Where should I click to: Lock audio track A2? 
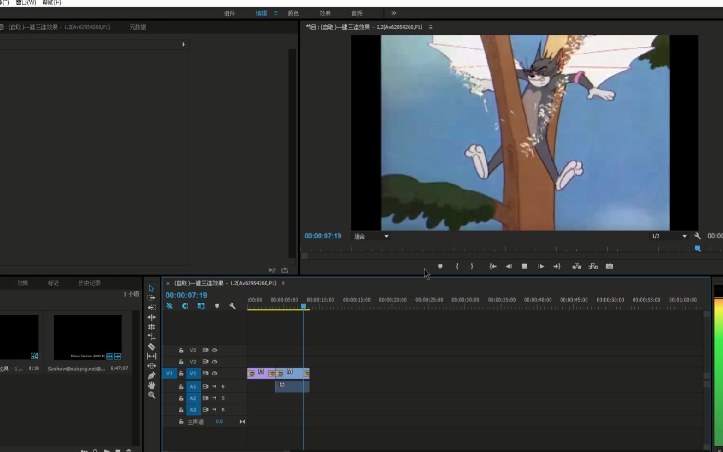point(181,398)
